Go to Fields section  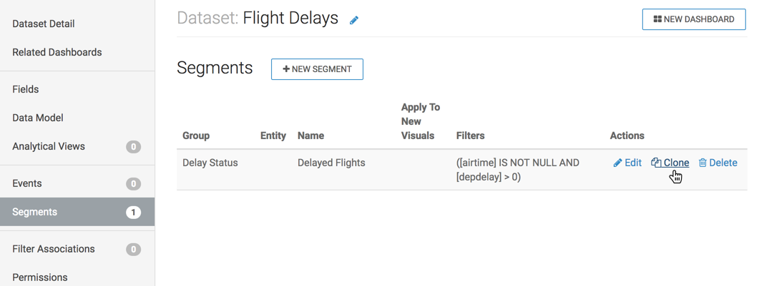click(26, 89)
